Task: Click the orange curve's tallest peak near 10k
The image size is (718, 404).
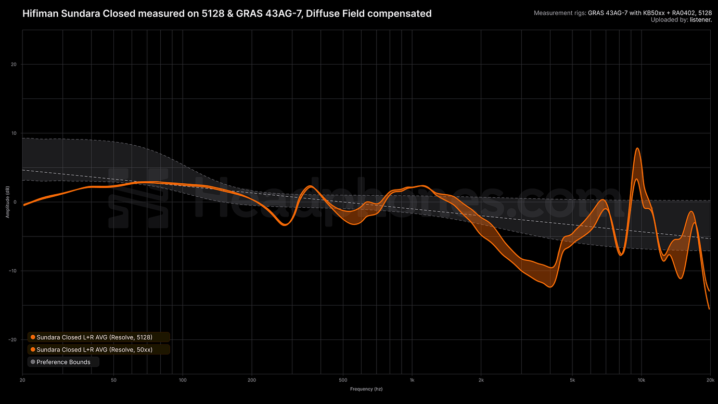Action: coord(637,149)
